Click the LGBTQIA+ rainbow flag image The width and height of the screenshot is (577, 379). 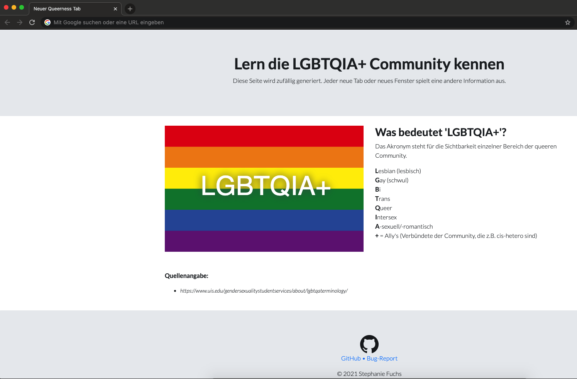[x=264, y=189]
